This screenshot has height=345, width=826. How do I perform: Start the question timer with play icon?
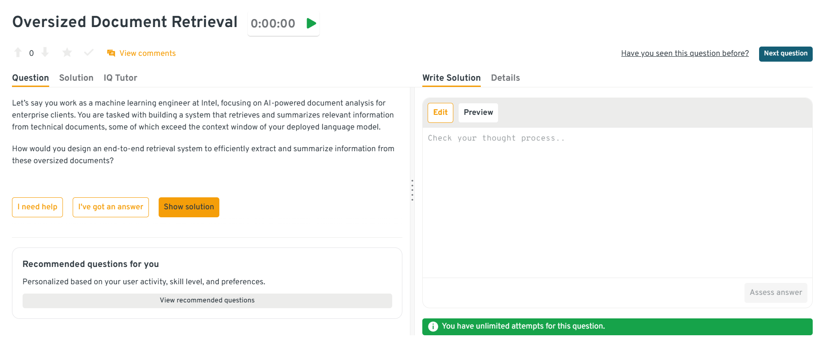point(311,24)
